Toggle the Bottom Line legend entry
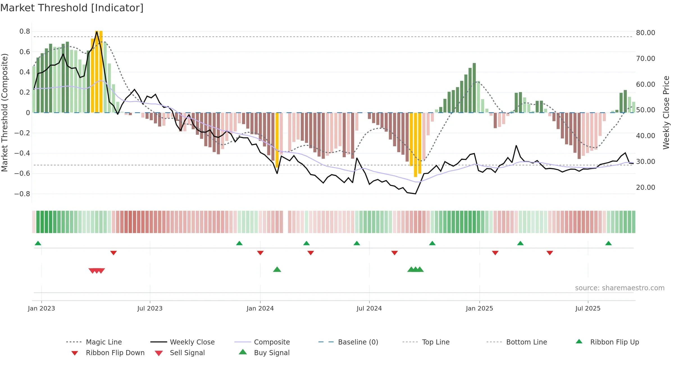The width and height of the screenshot is (674, 379). [517, 342]
